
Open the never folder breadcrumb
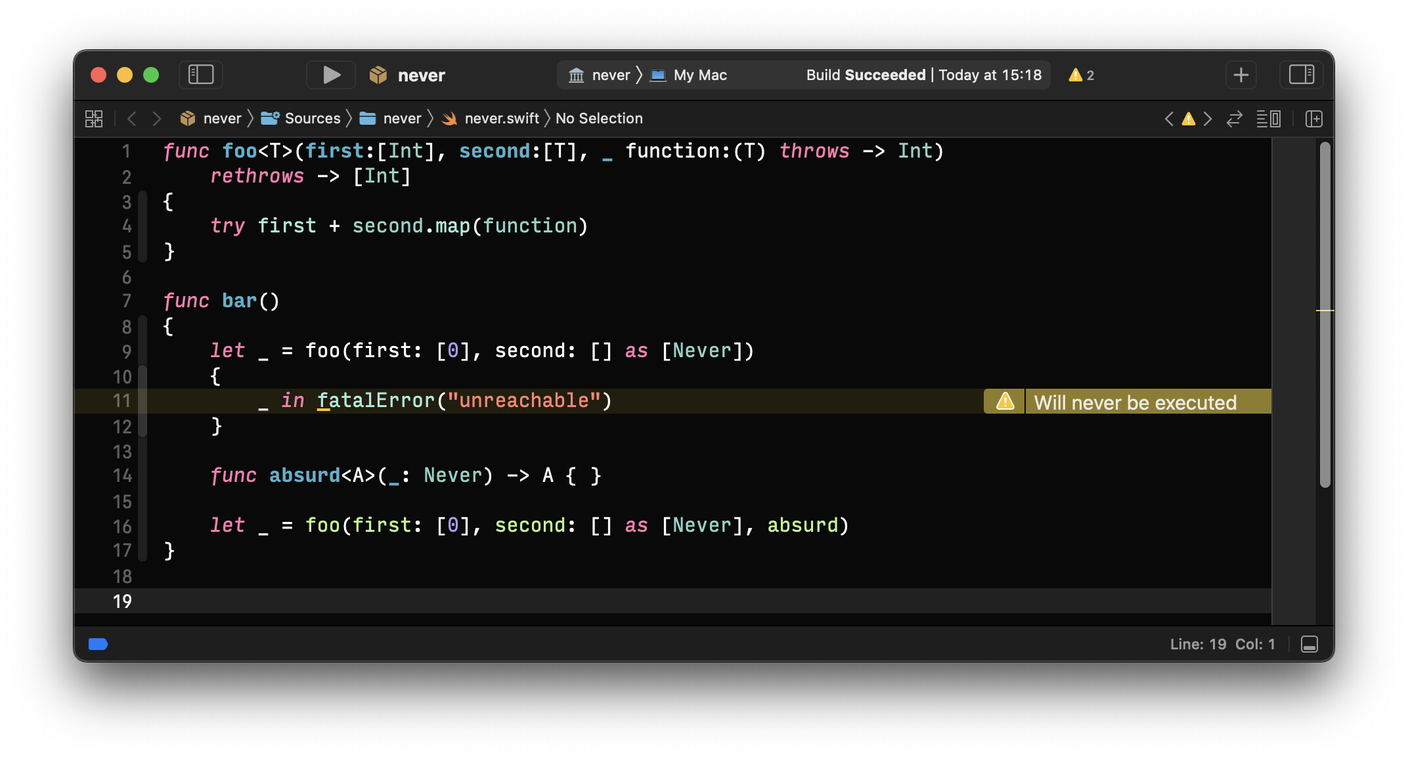click(x=391, y=119)
